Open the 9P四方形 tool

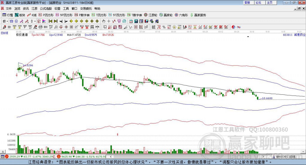click(x=64, y=15)
